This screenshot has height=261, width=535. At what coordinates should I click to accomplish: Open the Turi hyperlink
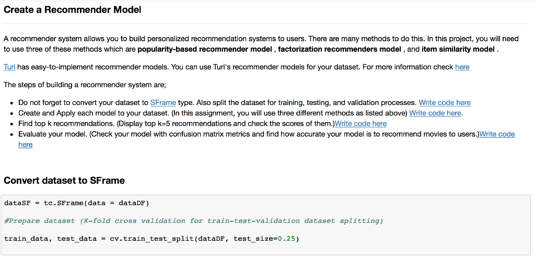pos(9,67)
